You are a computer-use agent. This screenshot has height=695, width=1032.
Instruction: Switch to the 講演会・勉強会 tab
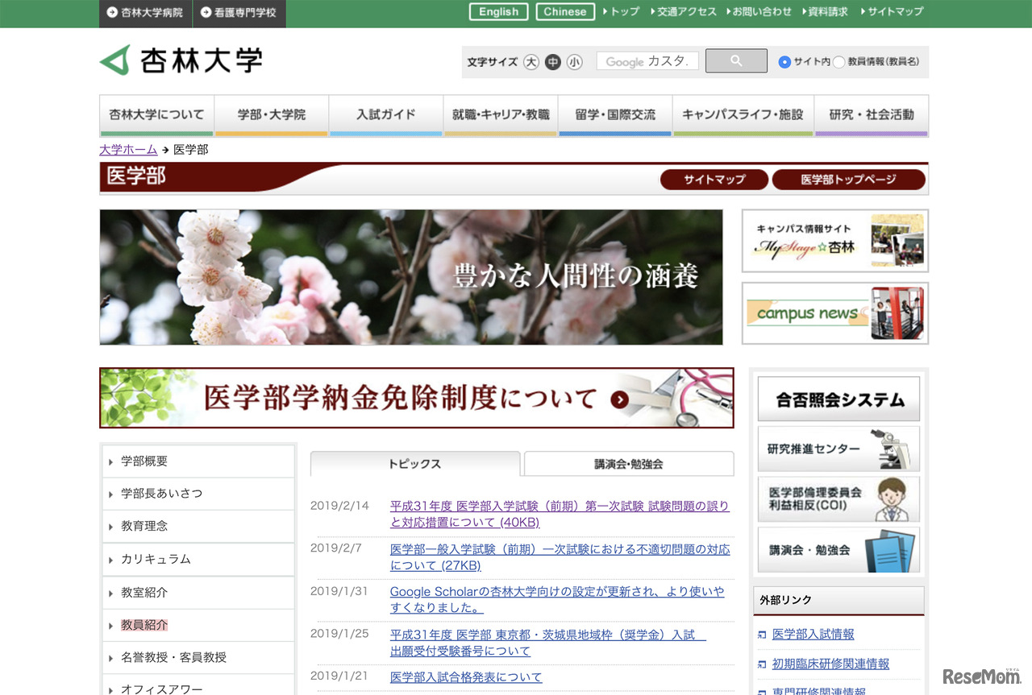[x=628, y=463]
